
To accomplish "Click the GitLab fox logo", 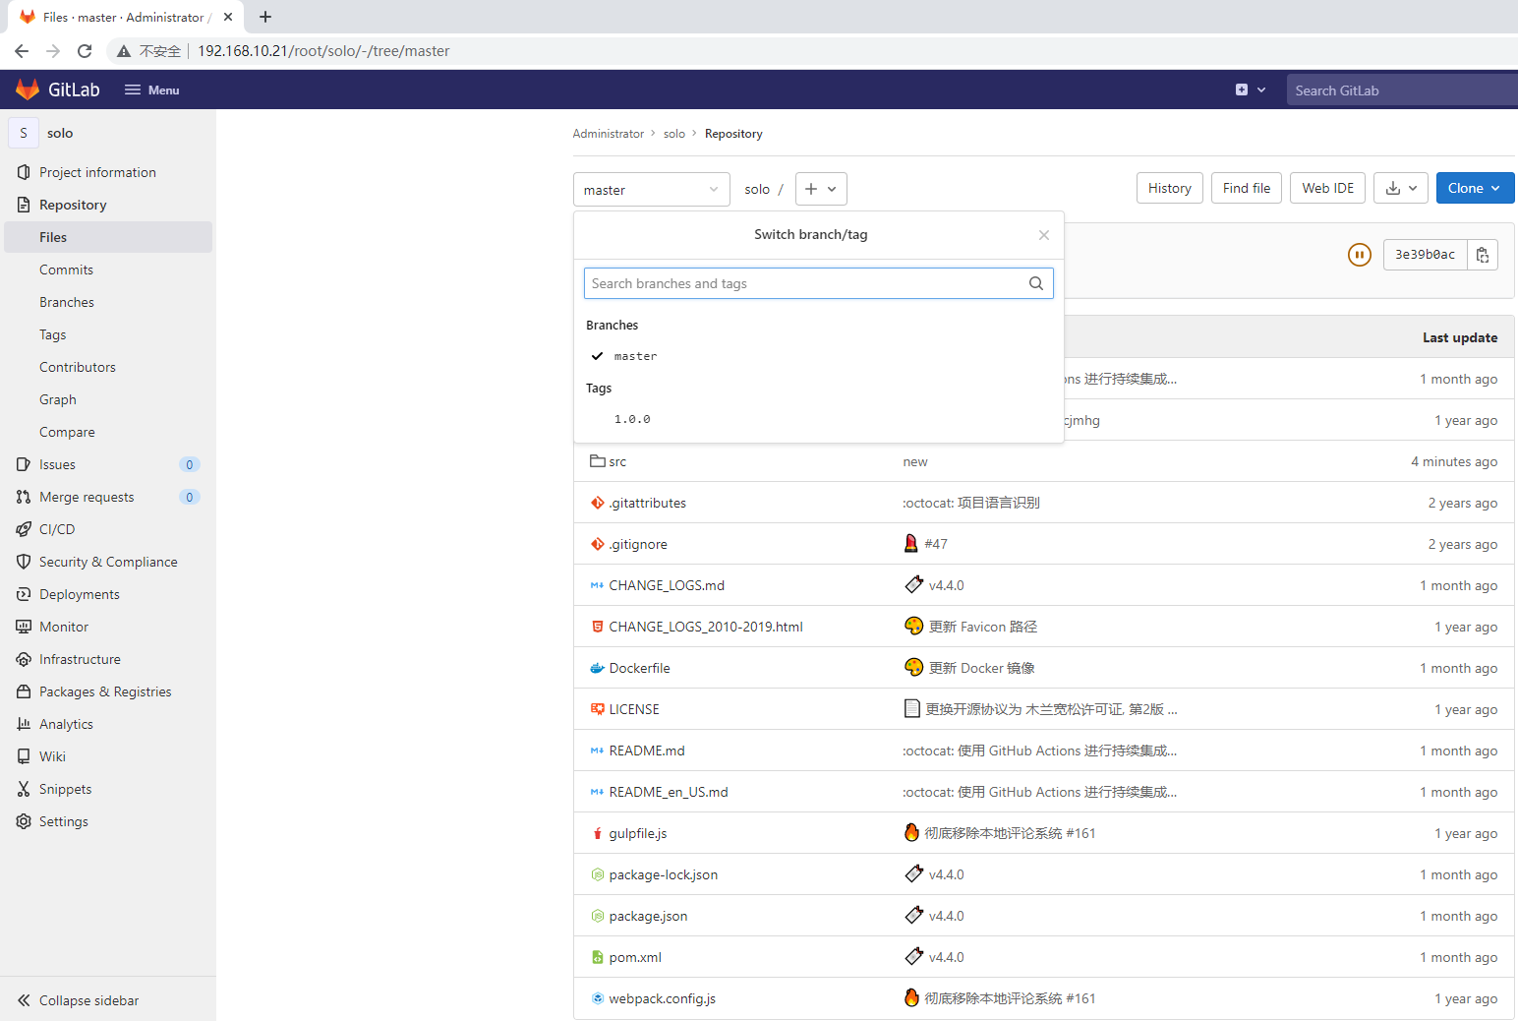I will (x=28, y=90).
